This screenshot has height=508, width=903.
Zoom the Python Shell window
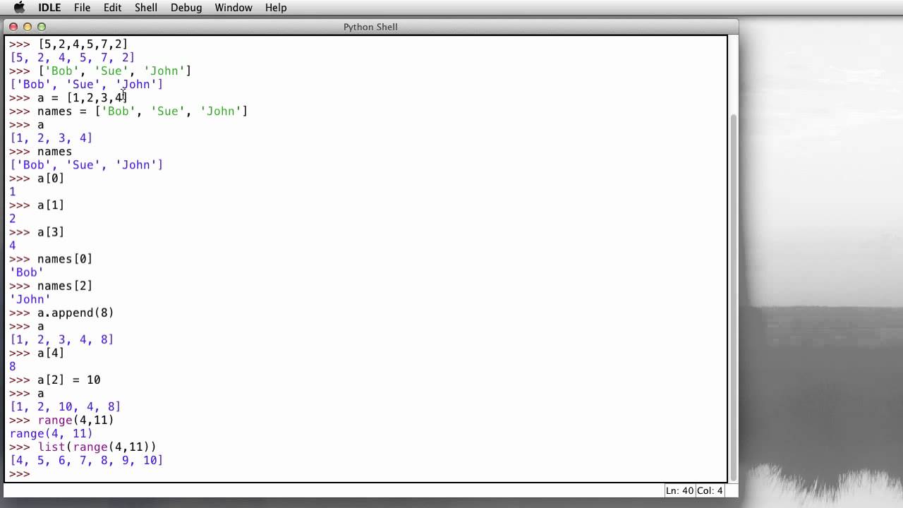tap(42, 27)
